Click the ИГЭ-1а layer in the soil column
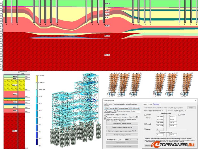 (14, 85)
